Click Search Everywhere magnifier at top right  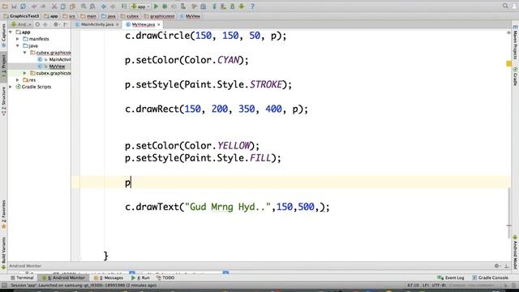[x=505, y=6]
